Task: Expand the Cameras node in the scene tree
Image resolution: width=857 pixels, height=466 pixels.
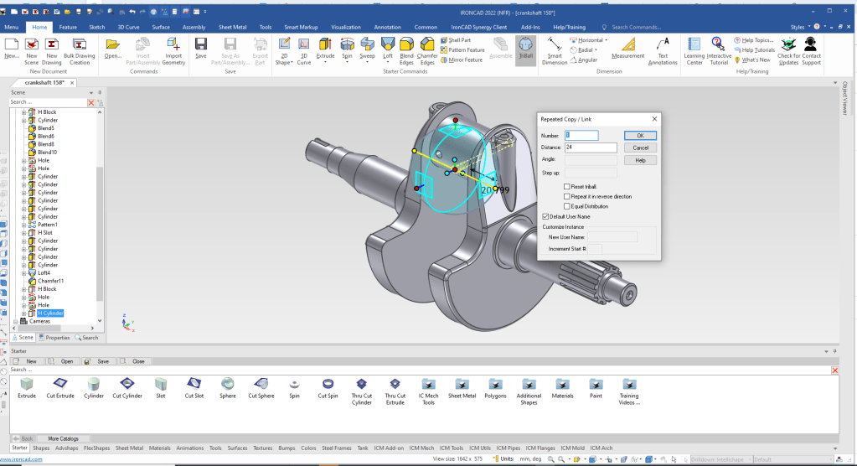Action: pos(16,321)
